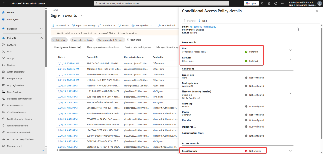Open the Users sidebar item
Viewport: 323px width, 154px height.
pos(10,52)
